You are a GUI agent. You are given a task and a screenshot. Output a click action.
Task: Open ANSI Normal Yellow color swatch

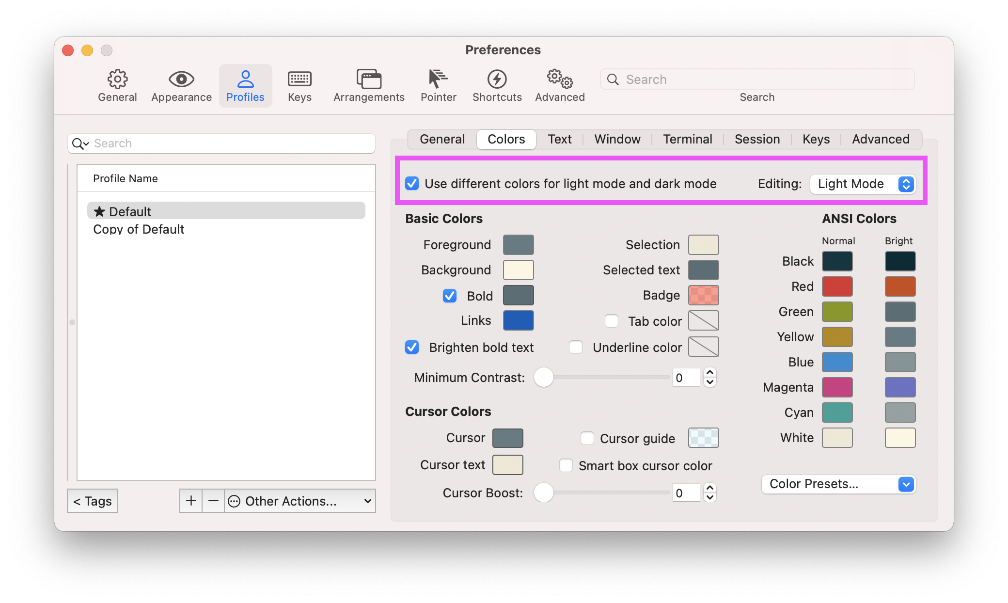[837, 337]
